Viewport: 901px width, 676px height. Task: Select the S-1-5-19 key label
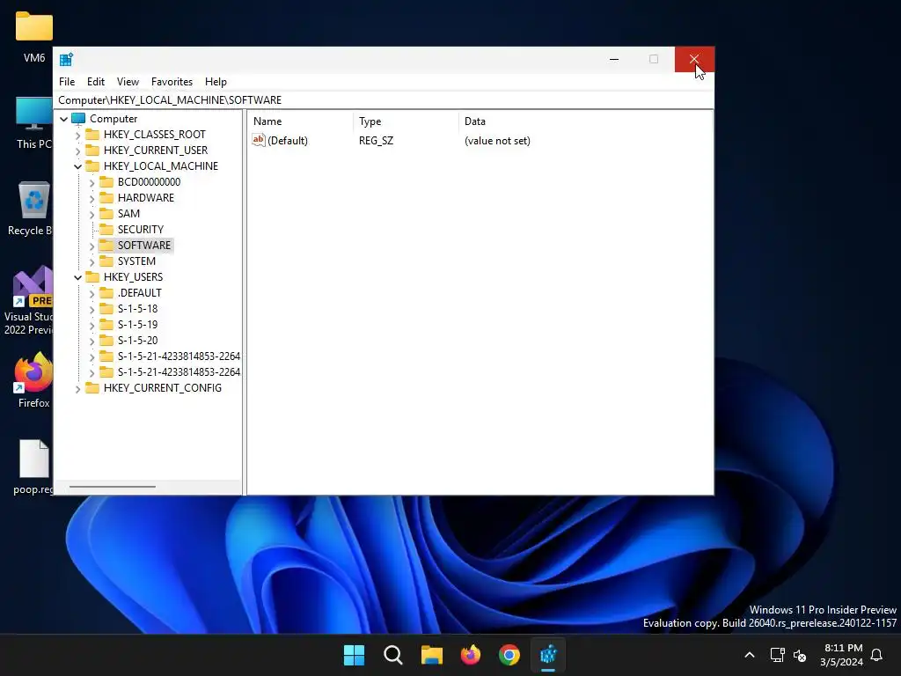tap(137, 324)
